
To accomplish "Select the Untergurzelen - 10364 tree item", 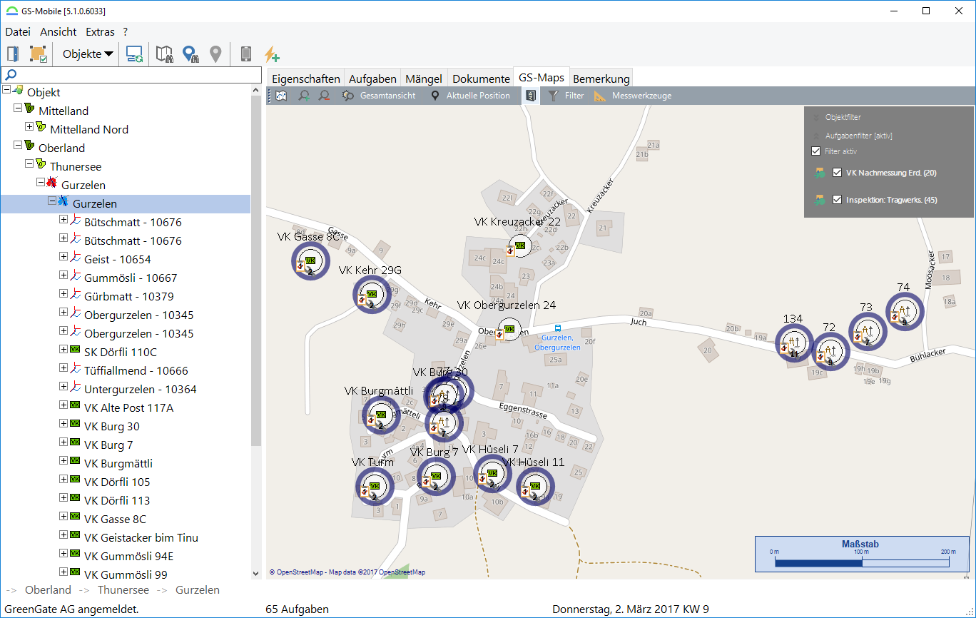I will 140,389.
